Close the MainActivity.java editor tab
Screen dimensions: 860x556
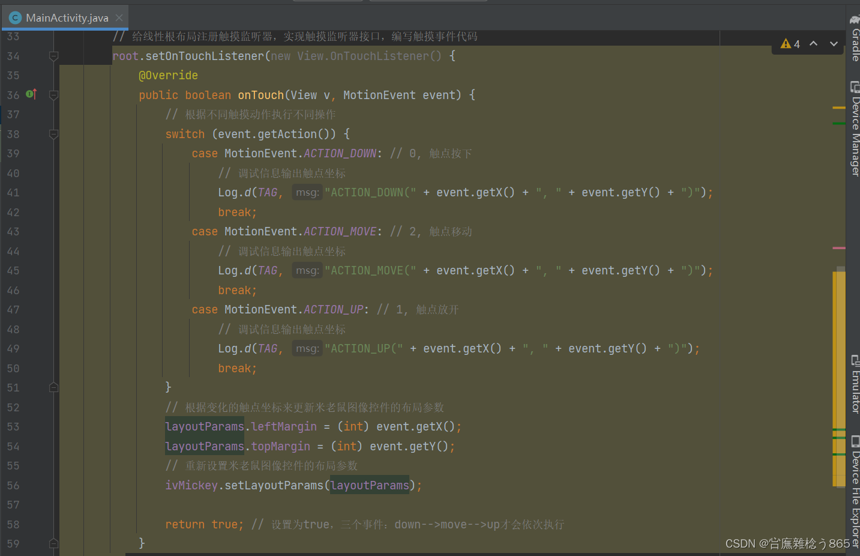coord(119,17)
